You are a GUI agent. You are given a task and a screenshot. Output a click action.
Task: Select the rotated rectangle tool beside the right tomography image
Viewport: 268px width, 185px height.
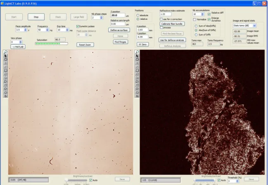(137, 74)
